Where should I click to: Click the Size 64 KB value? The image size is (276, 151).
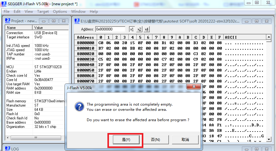39,109
